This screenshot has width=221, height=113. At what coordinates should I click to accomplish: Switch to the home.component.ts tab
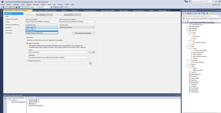pos(90,10)
